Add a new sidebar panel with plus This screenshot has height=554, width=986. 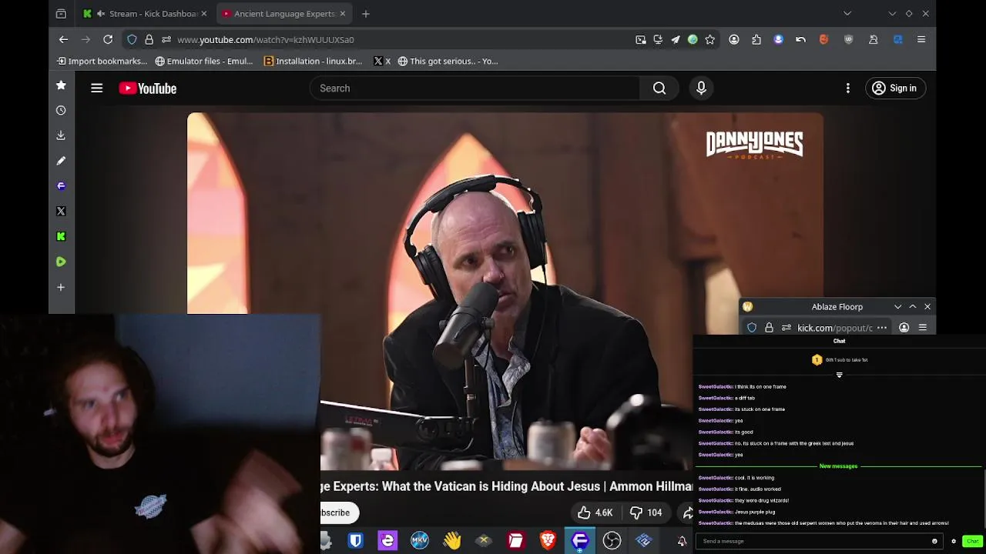pyautogui.click(x=61, y=287)
